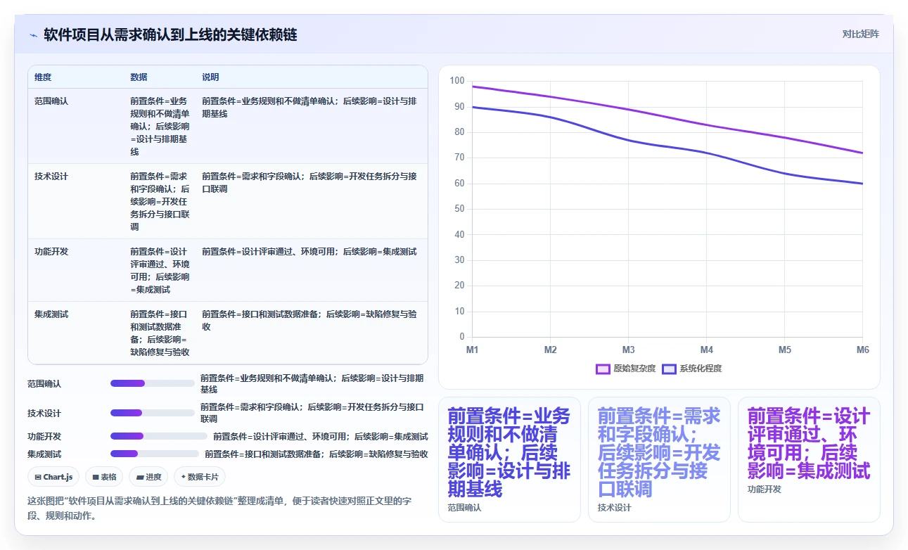Toggle the 系统化程度 legend item
The width and height of the screenshot is (908, 550).
[692, 369]
